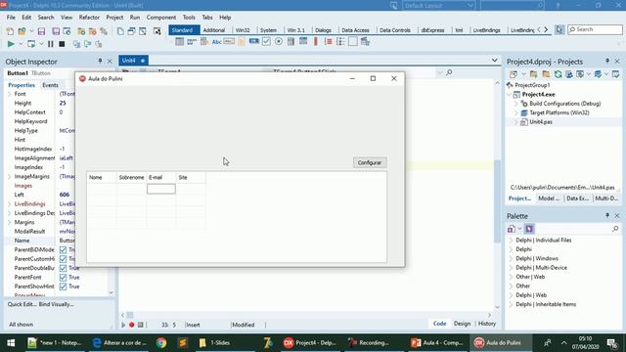The image size is (626, 352).
Task: Open the Component menu
Action: click(x=160, y=18)
